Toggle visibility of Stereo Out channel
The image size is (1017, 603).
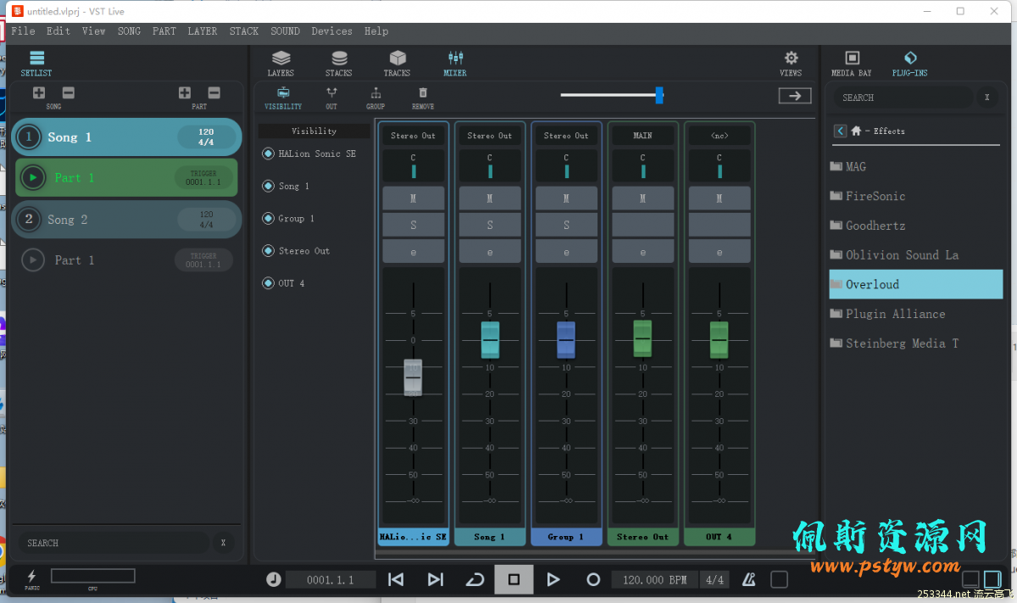click(x=269, y=251)
